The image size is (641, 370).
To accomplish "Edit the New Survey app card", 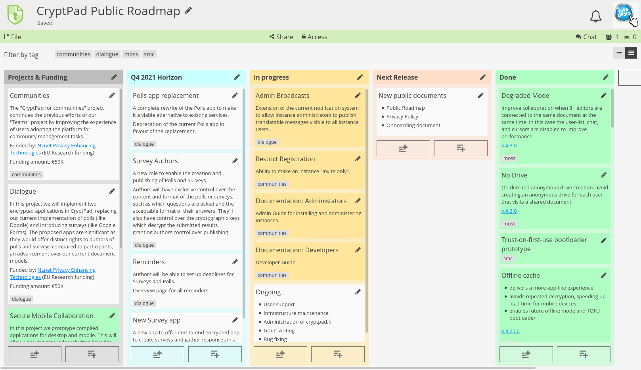I will click(x=235, y=320).
